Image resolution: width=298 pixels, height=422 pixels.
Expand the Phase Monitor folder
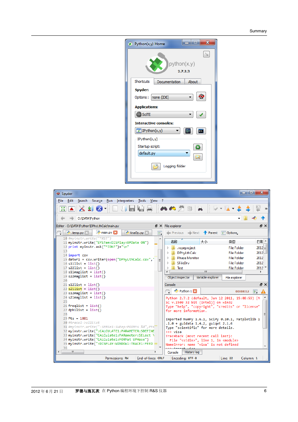(x=168, y=258)
